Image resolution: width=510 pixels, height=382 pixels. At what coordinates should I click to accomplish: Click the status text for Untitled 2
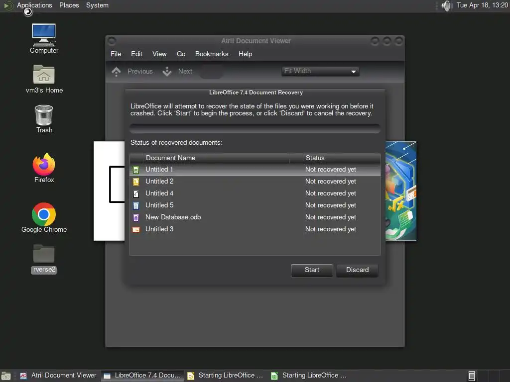pos(331,182)
